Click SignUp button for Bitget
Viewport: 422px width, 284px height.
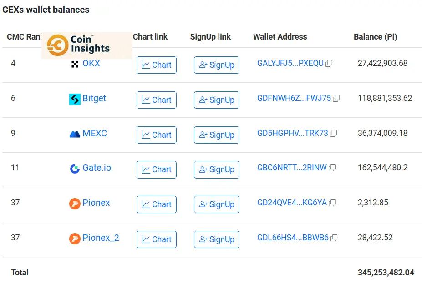coord(216,100)
